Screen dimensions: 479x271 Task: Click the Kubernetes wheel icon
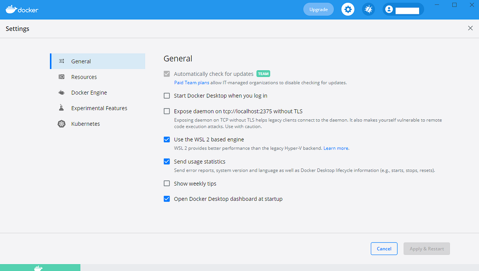[x=61, y=124]
